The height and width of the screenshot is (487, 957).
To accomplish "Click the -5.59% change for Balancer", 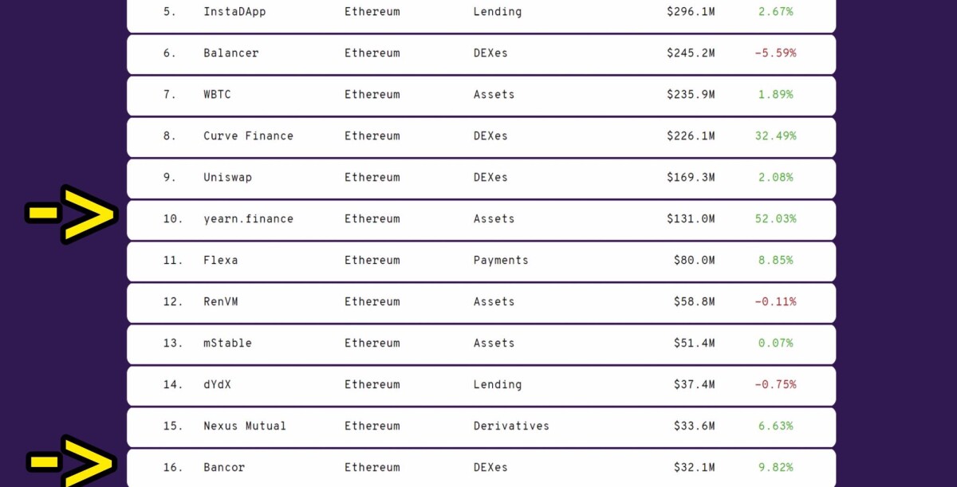I will (x=775, y=53).
